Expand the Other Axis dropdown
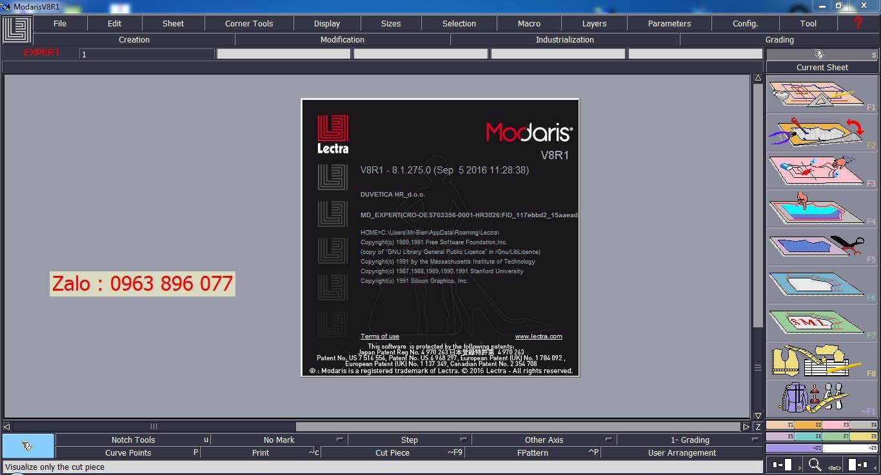Image resolution: width=881 pixels, height=475 pixels. point(544,440)
